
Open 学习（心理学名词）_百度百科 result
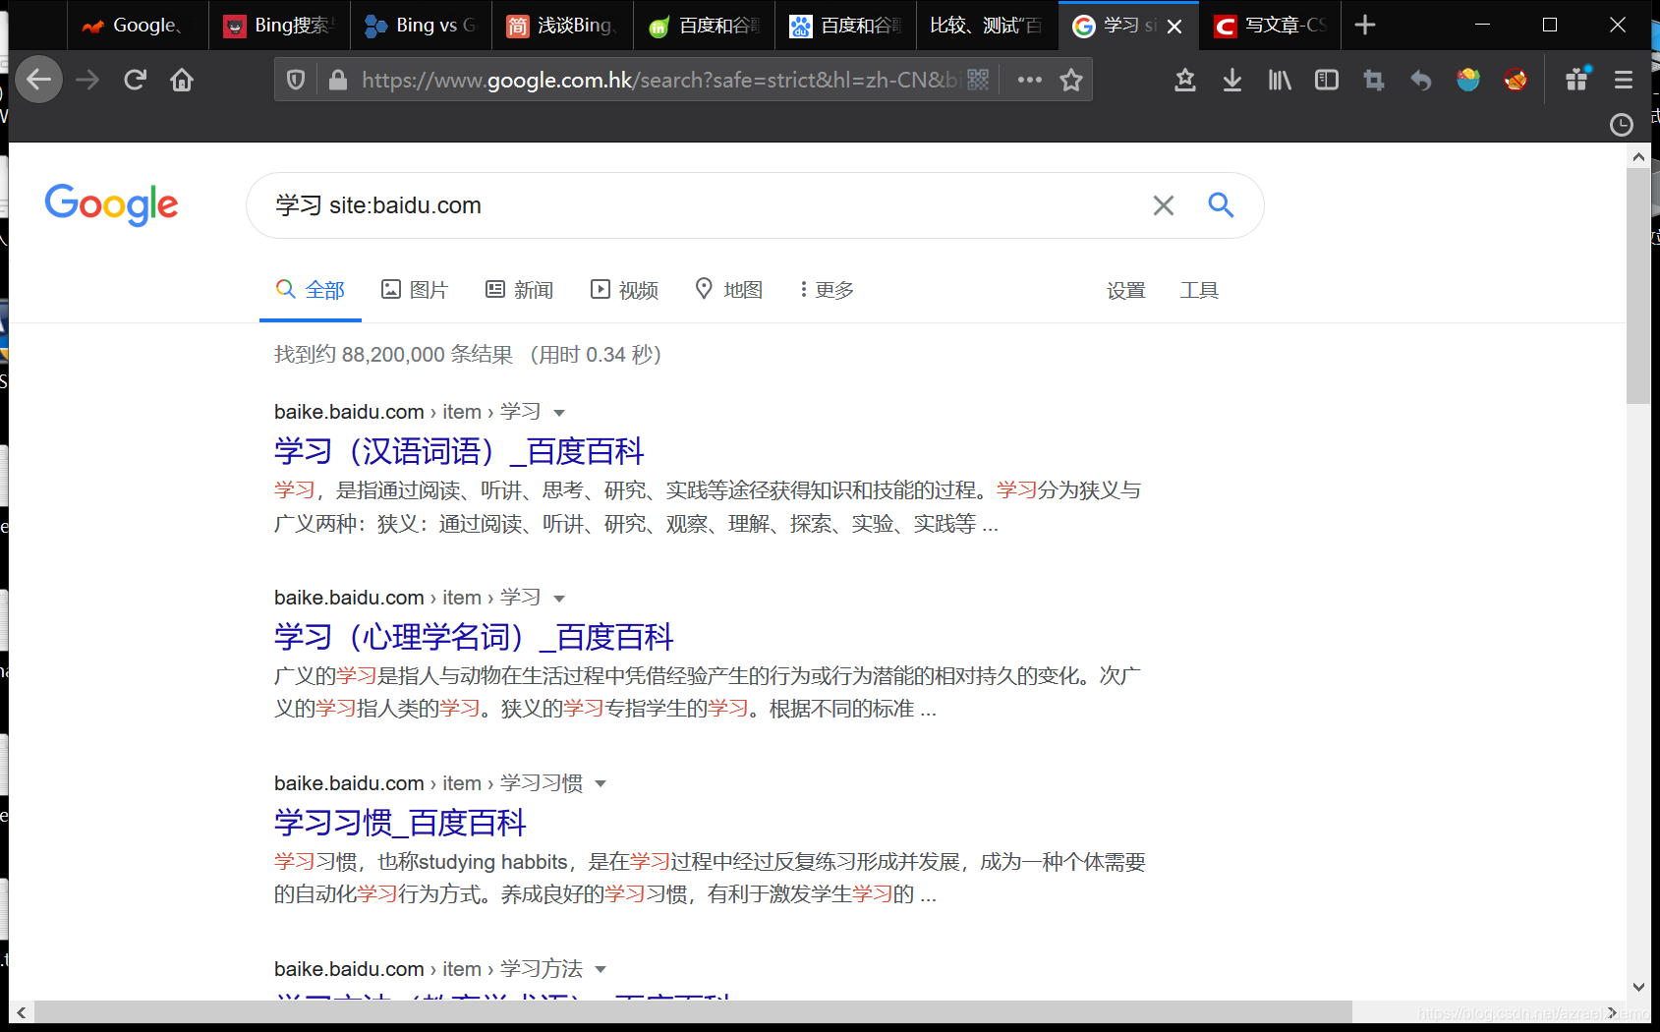pyautogui.click(x=474, y=637)
